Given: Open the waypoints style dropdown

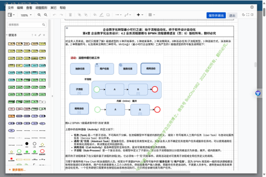Looking at the screenshot, I should [128, 15].
